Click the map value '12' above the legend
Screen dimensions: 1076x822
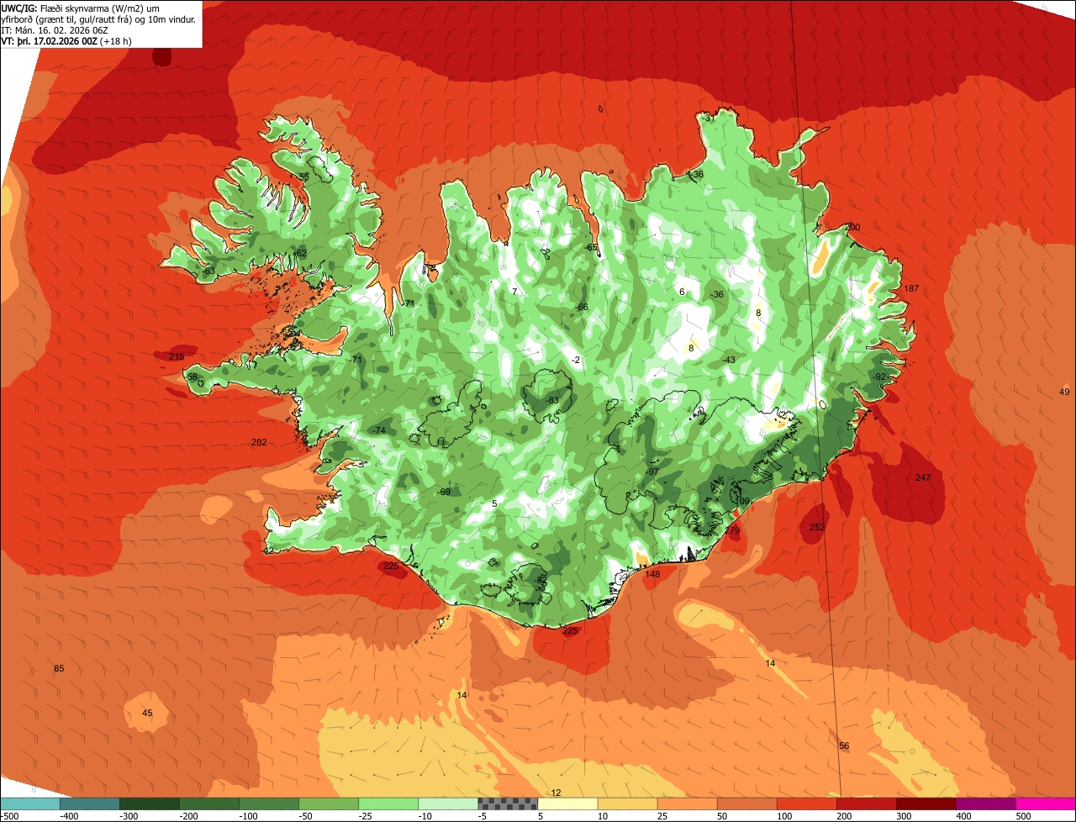(556, 793)
